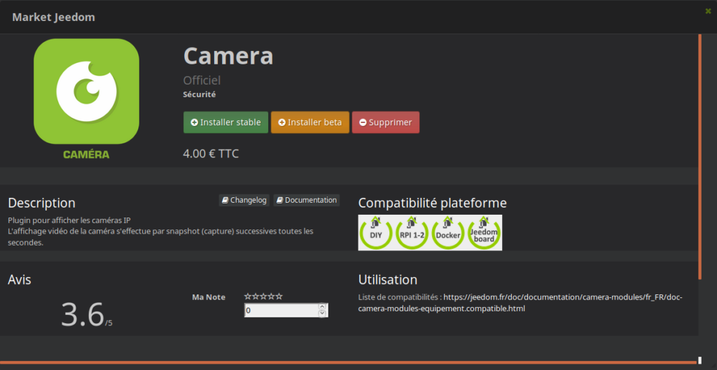The height and width of the screenshot is (370, 717).
Task: Click the green Camera plugin logo
Action: pyautogui.click(x=86, y=92)
